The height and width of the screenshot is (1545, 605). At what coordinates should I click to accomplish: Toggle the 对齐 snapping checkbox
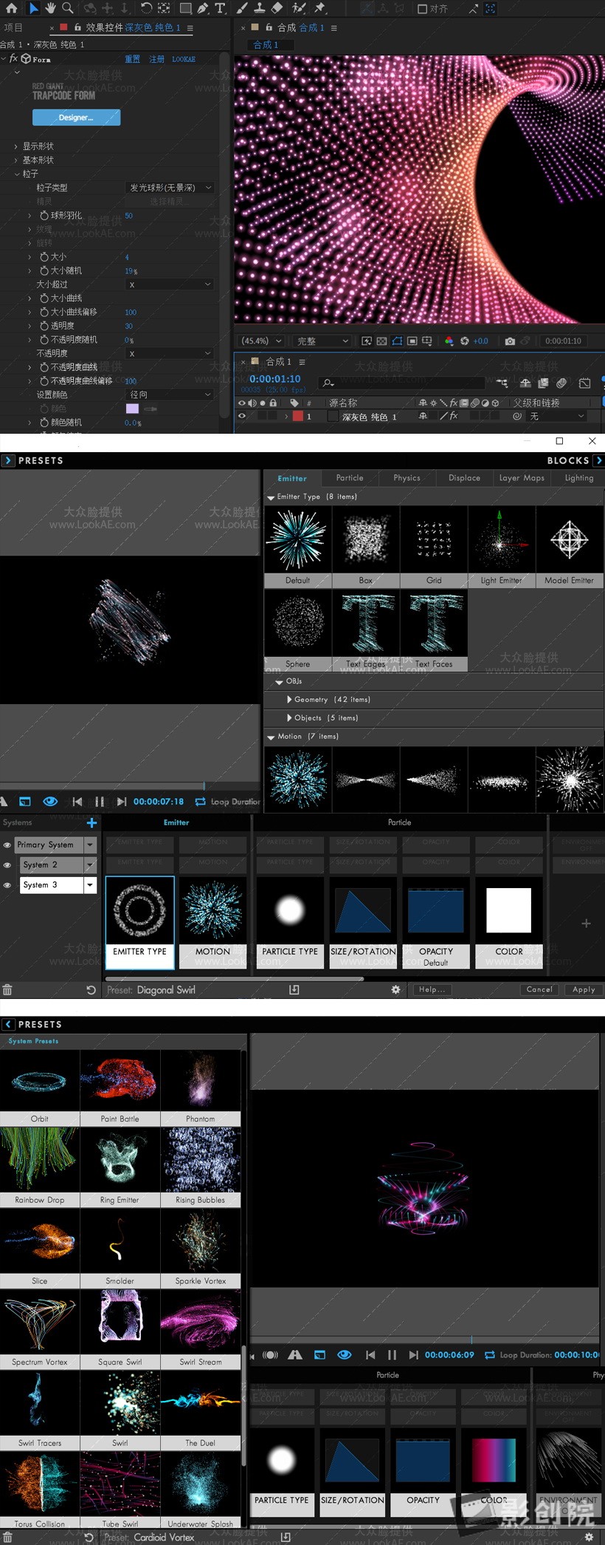(422, 9)
